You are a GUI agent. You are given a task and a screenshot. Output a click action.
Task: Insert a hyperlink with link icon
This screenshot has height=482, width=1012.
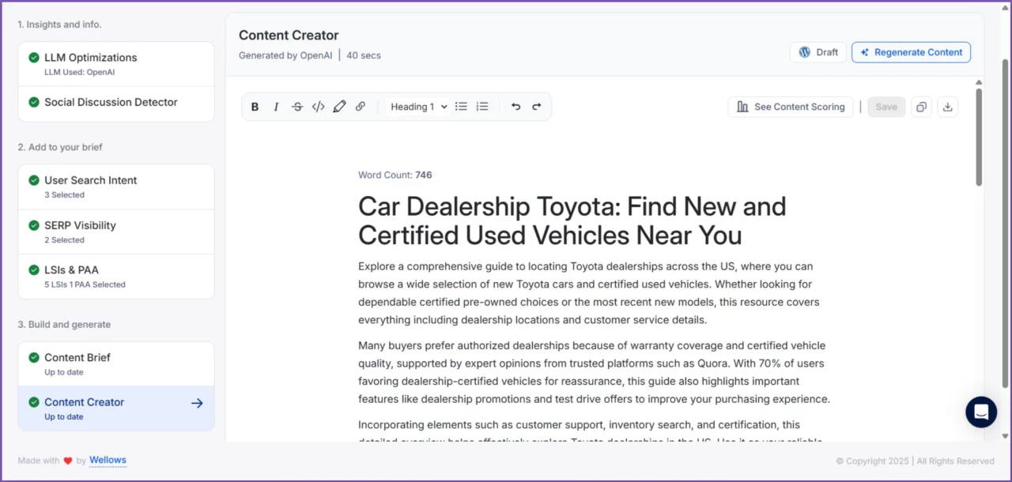tap(361, 107)
